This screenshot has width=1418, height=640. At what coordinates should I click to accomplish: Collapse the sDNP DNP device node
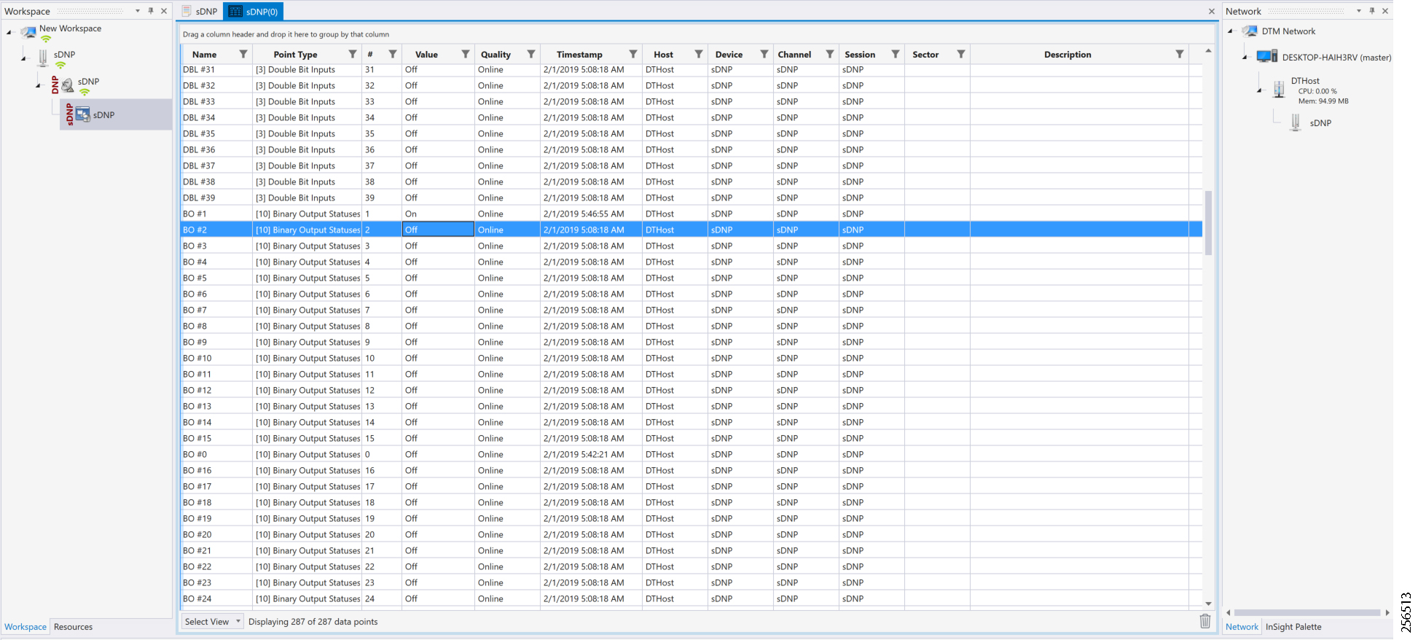click(x=39, y=85)
